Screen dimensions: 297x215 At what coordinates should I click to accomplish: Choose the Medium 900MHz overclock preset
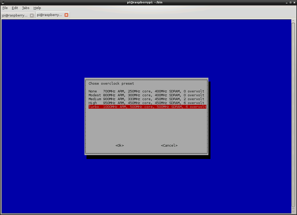(146, 99)
